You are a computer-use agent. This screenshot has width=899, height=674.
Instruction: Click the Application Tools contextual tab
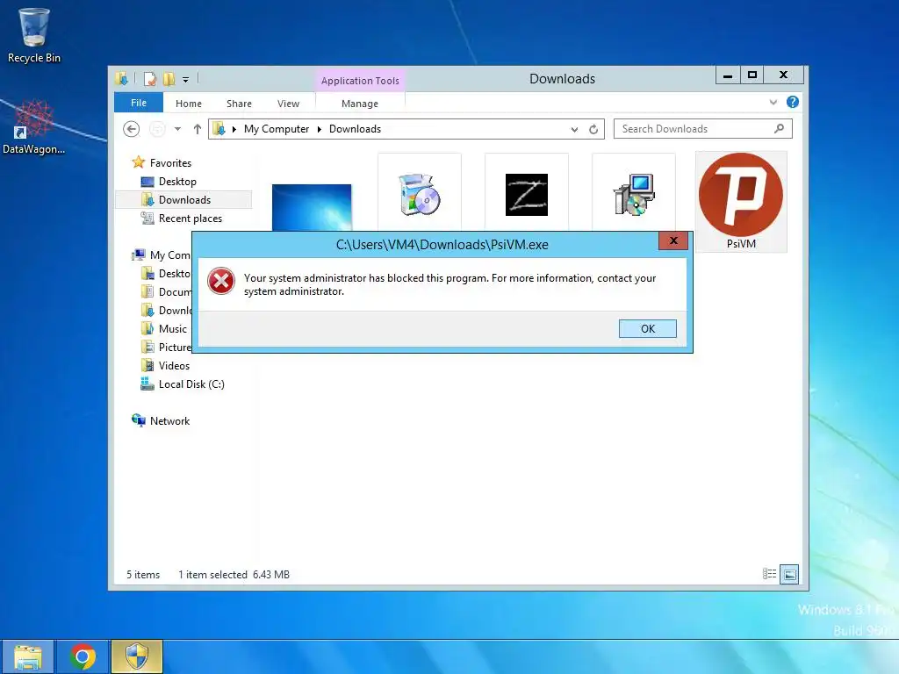pyautogui.click(x=360, y=81)
